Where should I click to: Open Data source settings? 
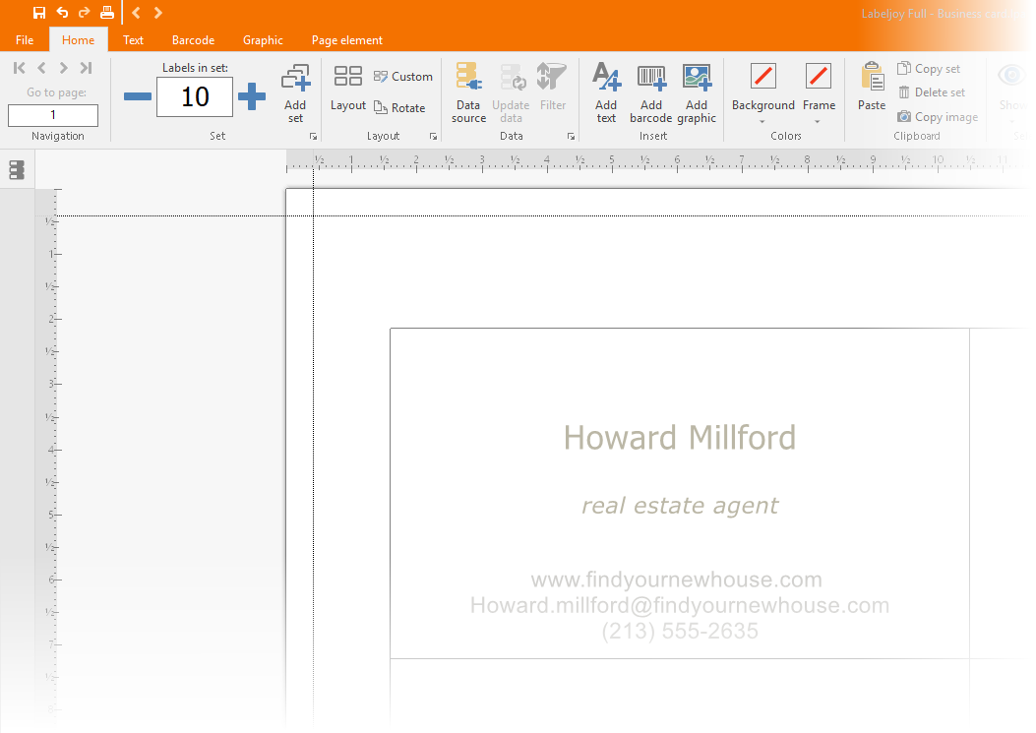[468, 93]
